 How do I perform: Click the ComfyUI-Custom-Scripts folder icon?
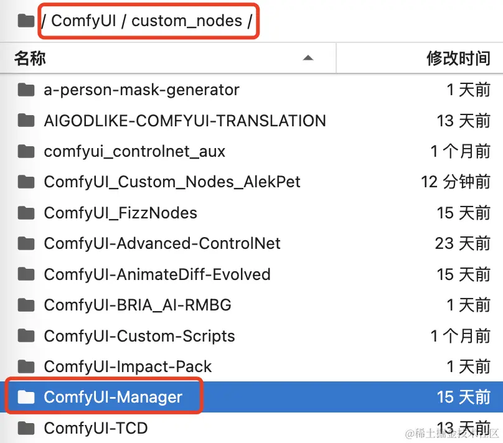[26, 336]
